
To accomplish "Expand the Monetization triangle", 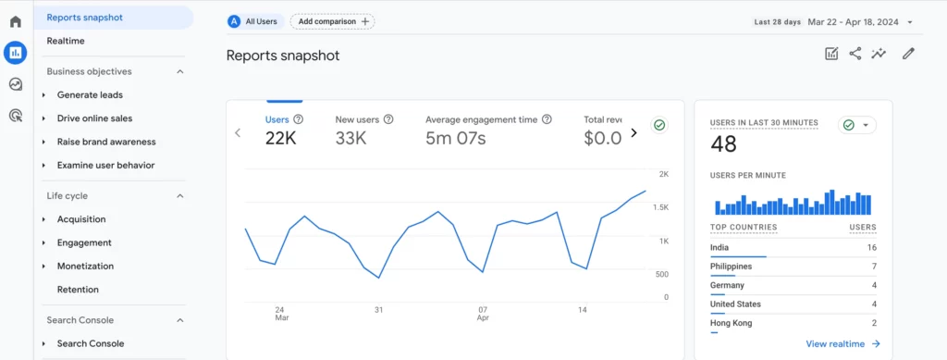I will click(x=44, y=267).
